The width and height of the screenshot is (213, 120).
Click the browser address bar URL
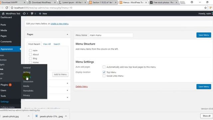click(x=43, y=8)
